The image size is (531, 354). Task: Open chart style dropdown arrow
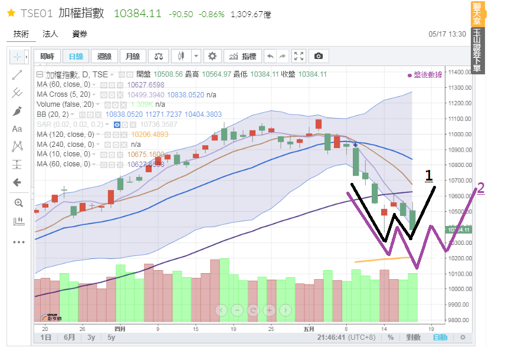point(196,56)
